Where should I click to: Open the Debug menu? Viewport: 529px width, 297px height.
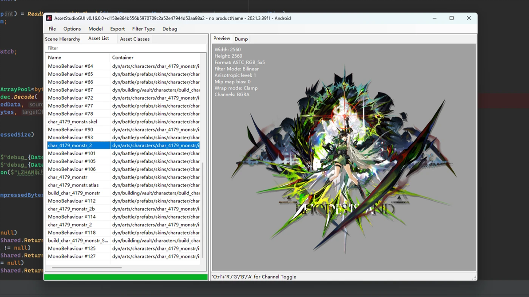(170, 29)
